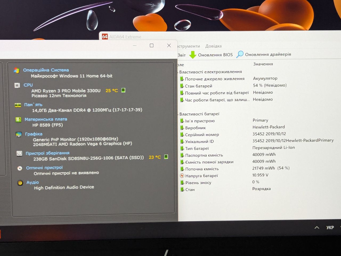Click the battery icon beside Виробник

click(182, 128)
